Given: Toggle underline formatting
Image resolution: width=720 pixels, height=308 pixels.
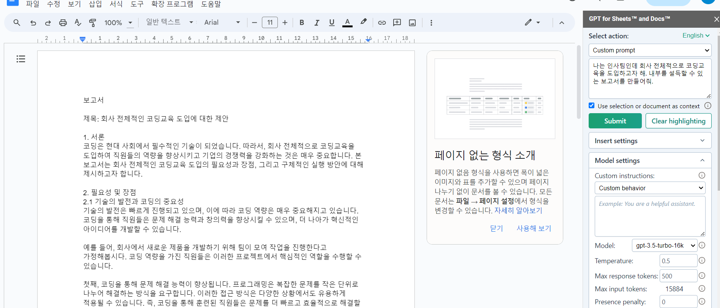Looking at the screenshot, I should tap(332, 23).
